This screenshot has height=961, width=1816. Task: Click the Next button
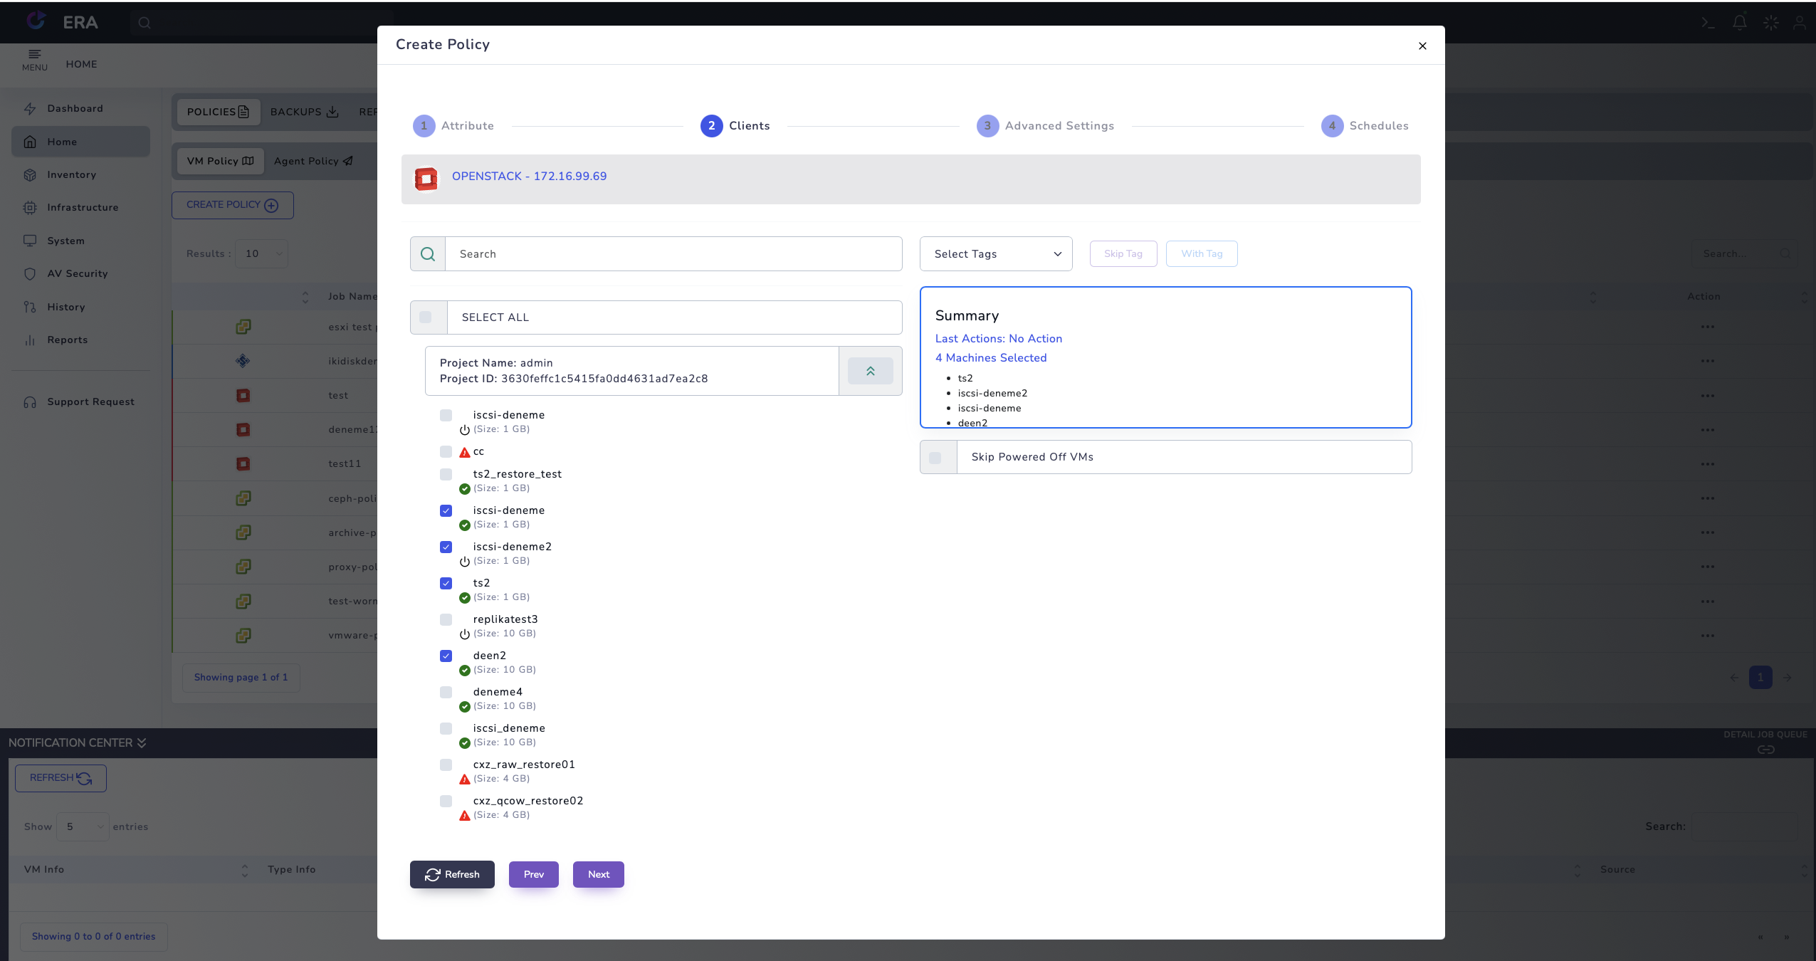pyautogui.click(x=597, y=874)
